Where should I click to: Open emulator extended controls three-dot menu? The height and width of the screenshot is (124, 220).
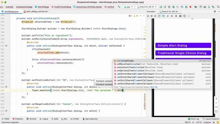tap(189, 16)
